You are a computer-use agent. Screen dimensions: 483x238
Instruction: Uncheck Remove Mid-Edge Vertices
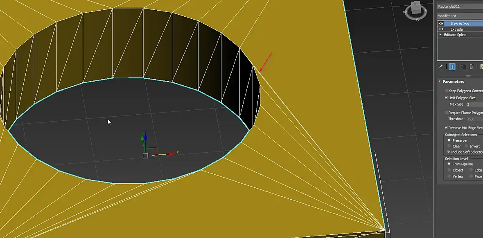446,127
